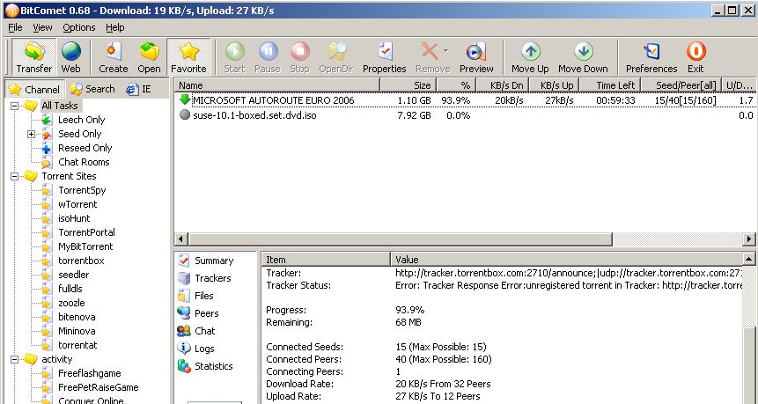Viewport: 758px width, 404px height.
Task: Select Leech Only in the tree
Action: (x=81, y=120)
